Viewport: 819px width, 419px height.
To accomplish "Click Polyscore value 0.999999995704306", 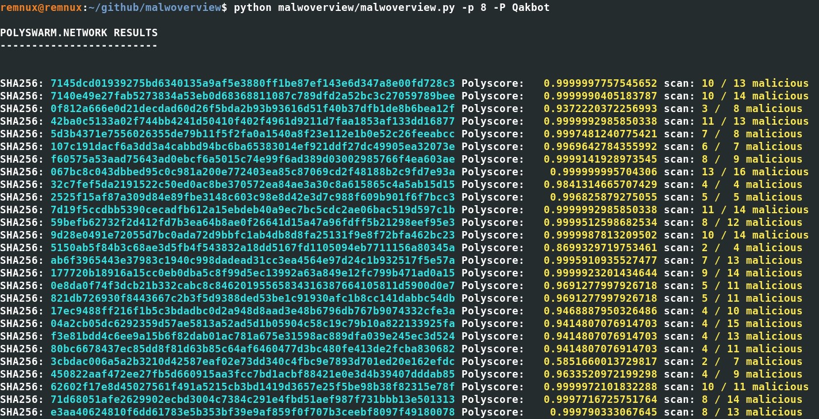I will (x=603, y=172).
